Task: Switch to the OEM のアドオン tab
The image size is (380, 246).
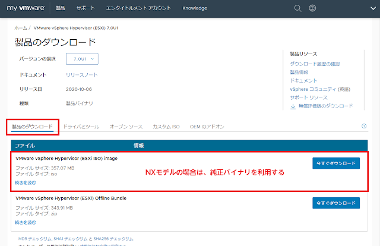Action: 207,127
